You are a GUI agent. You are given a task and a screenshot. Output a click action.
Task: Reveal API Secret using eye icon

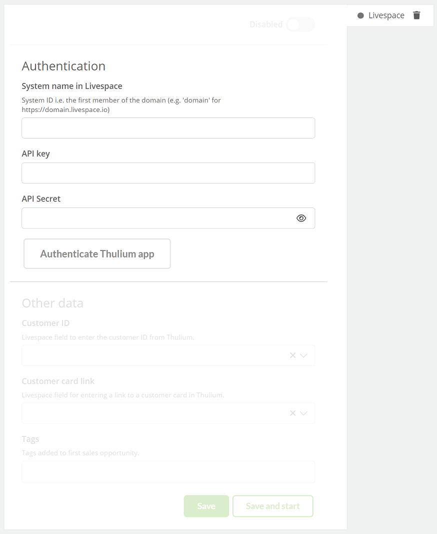click(301, 218)
